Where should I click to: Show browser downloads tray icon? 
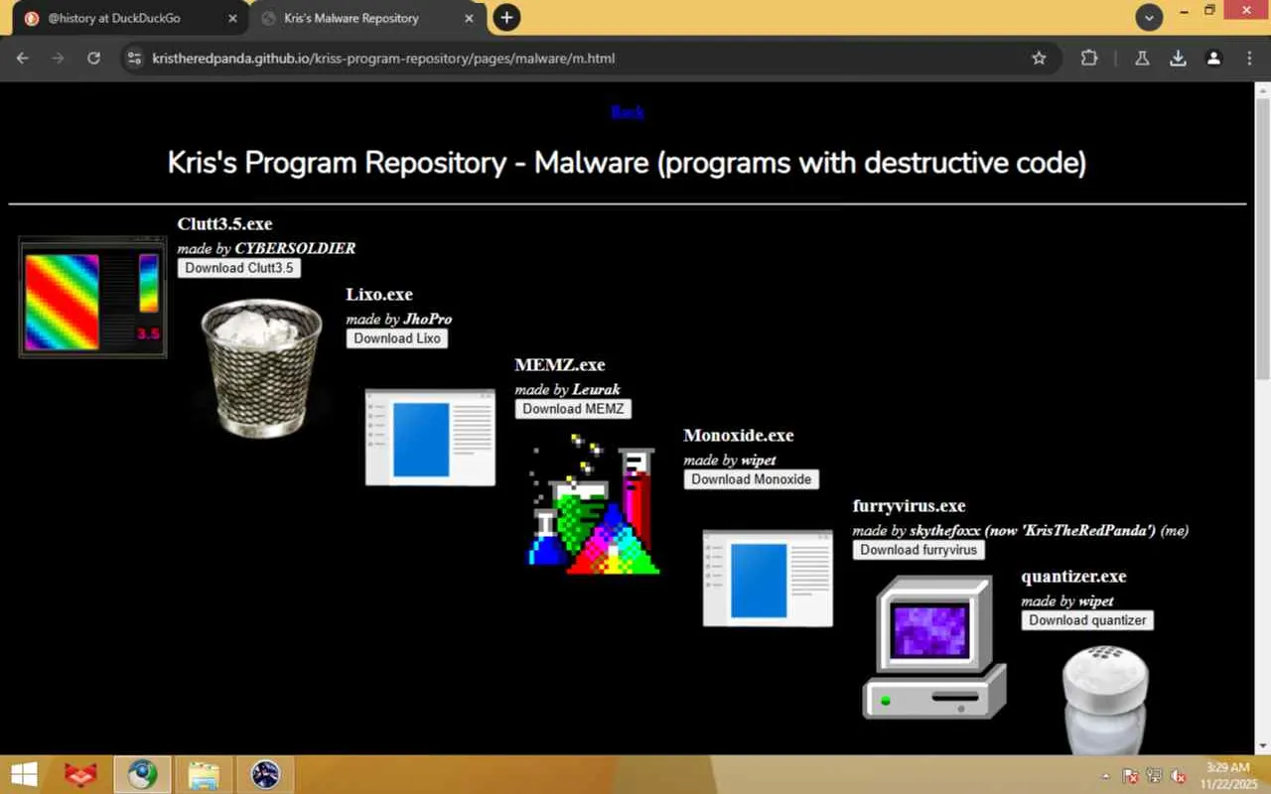(1178, 59)
